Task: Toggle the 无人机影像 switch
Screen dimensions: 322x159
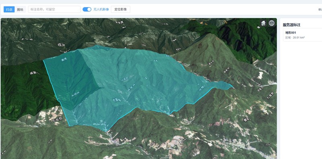Action: (x=87, y=9)
